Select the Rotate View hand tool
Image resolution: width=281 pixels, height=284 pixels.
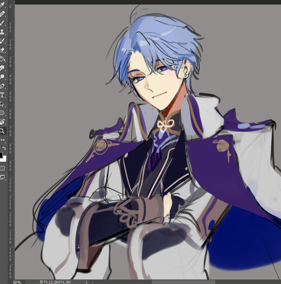2,122
